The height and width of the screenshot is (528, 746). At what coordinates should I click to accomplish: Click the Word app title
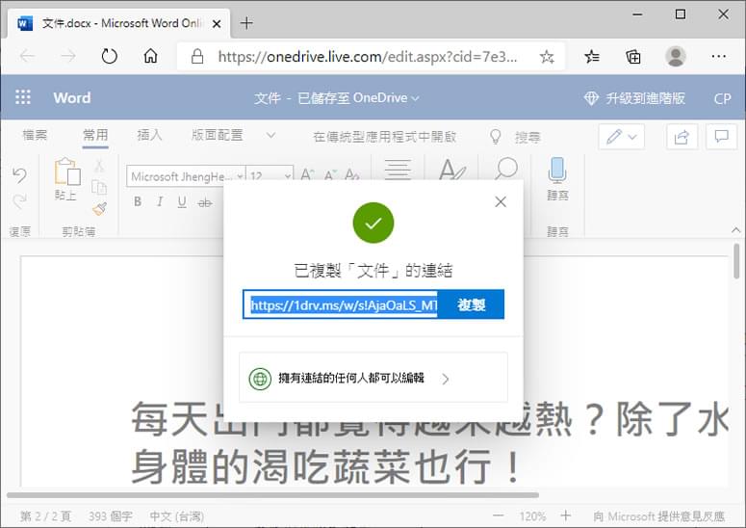pyautogui.click(x=72, y=97)
